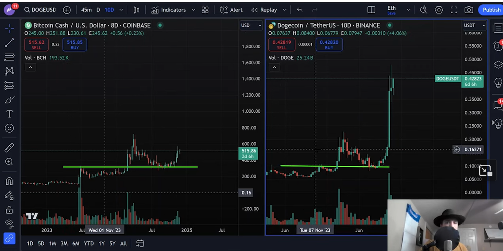Undo the last chart action
Image resolution: width=503 pixels, height=251 pixels.
click(300, 10)
